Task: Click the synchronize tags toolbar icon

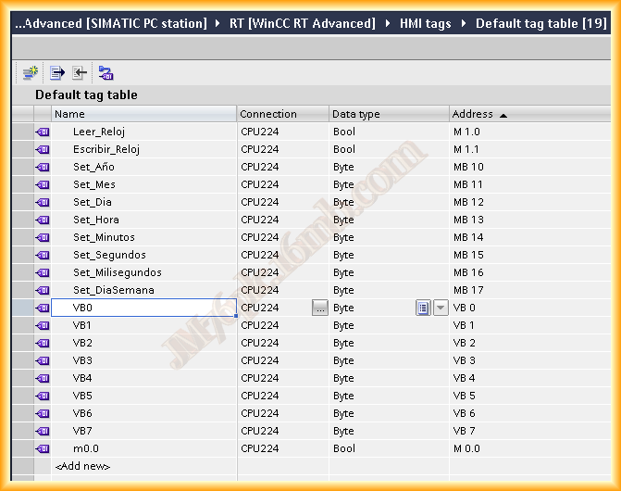Action: click(106, 72)
